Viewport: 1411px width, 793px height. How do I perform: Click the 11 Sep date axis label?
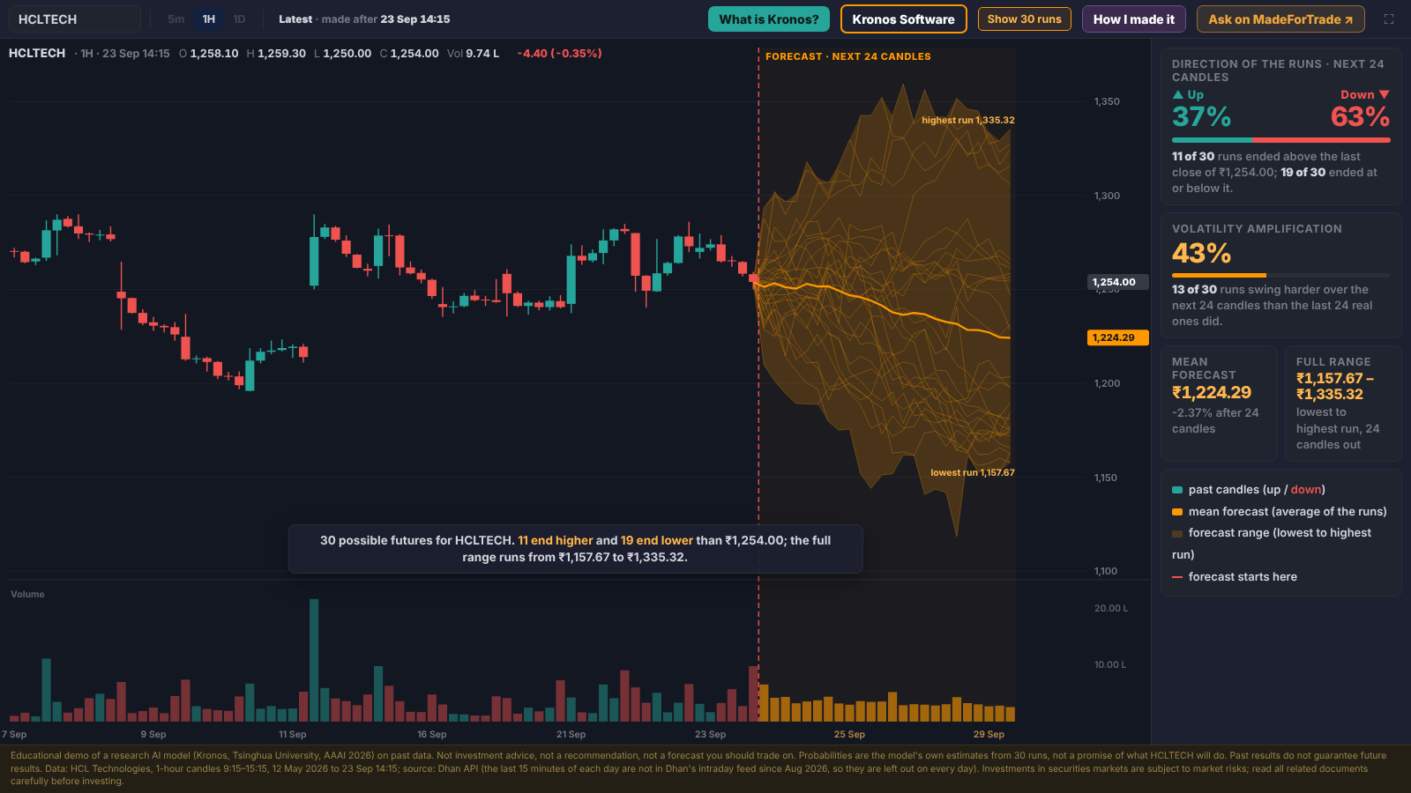(x=292, y=734)
